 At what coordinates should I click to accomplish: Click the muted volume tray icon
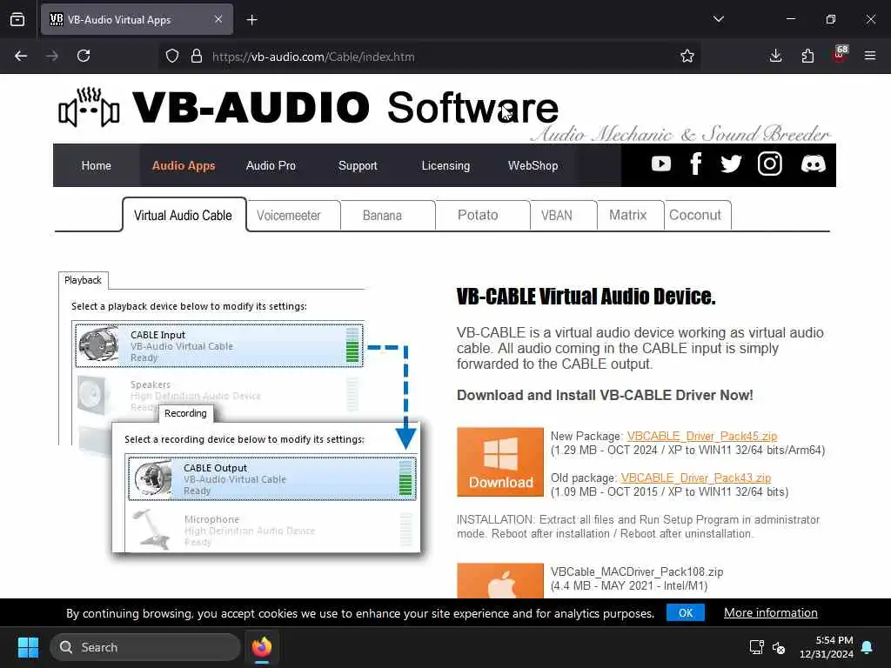[779, 647]
